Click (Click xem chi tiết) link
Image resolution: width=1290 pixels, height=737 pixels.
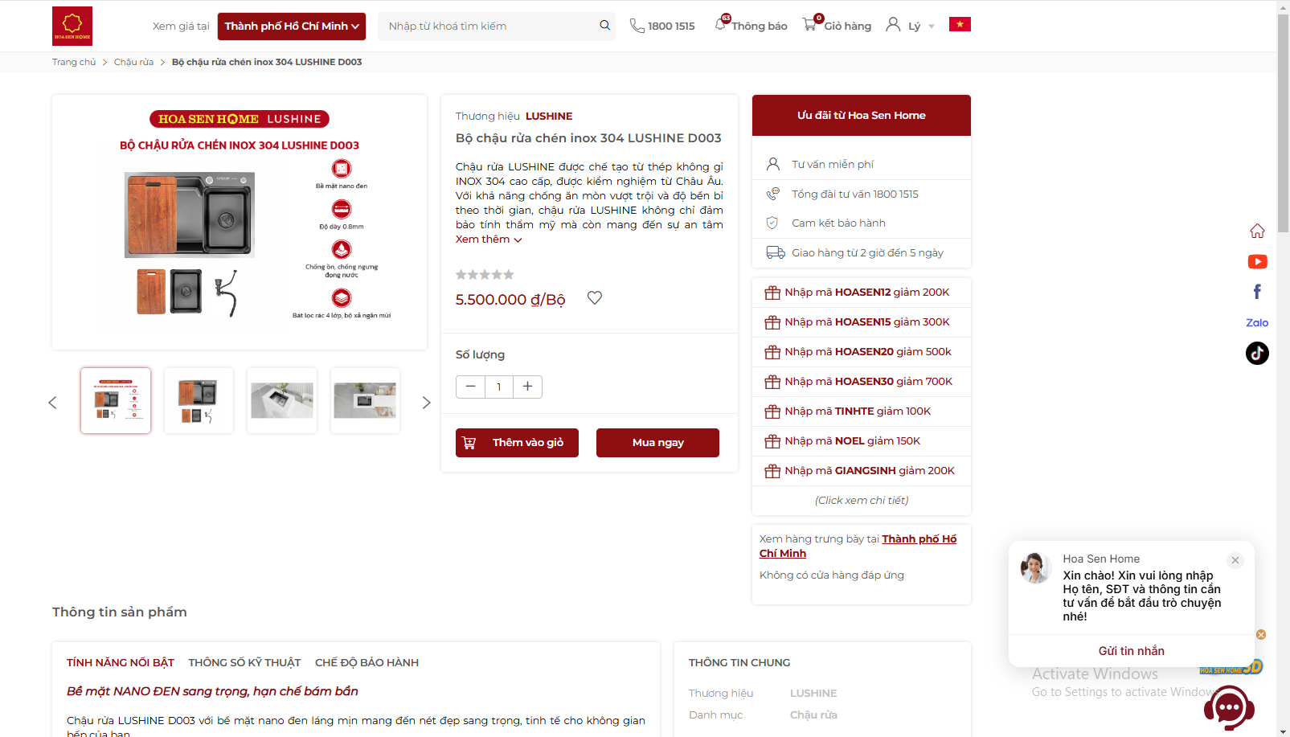862,500
